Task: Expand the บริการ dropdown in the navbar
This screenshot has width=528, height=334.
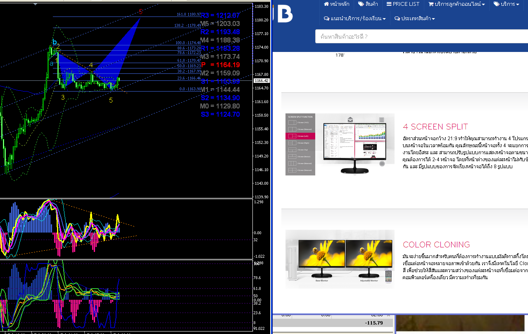Action: pyautogui.click(x=506, y=4)
